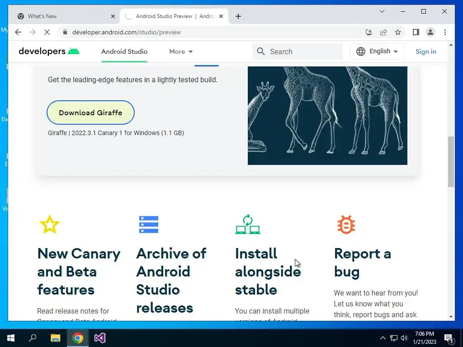Open Windows taskbar search
463x347 pixels.
click(x=33, y=338)
